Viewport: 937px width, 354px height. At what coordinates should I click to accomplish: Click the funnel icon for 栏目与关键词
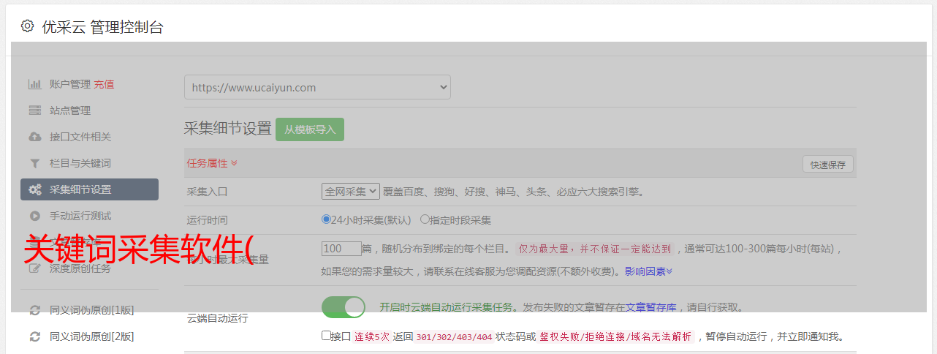(34, 163)
